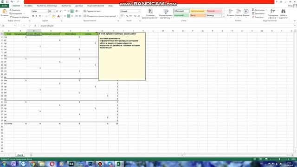This screenshot has width=297, height=167.
Task: Open the File (Файл) tab
Action: (4, 6)
